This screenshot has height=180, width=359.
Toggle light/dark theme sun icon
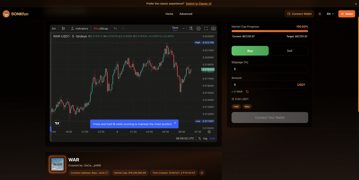pyautogui.click(x=319, y=14)
